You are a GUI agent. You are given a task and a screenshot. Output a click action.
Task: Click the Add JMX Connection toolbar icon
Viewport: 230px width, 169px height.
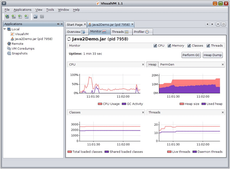(x=14, y=16)
